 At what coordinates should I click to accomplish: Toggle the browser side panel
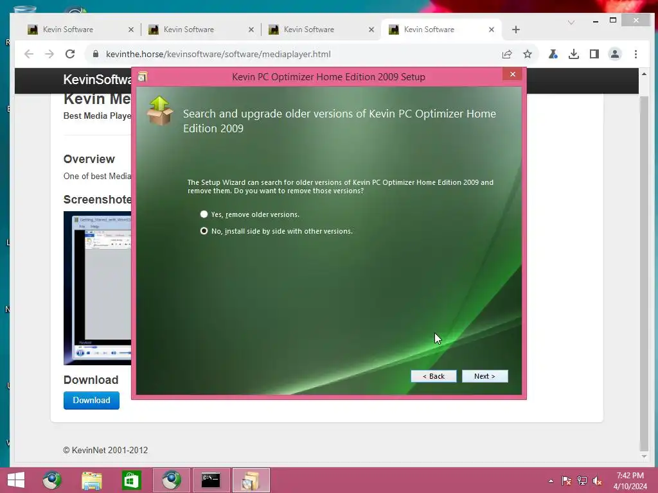click(x=594, y=54)
